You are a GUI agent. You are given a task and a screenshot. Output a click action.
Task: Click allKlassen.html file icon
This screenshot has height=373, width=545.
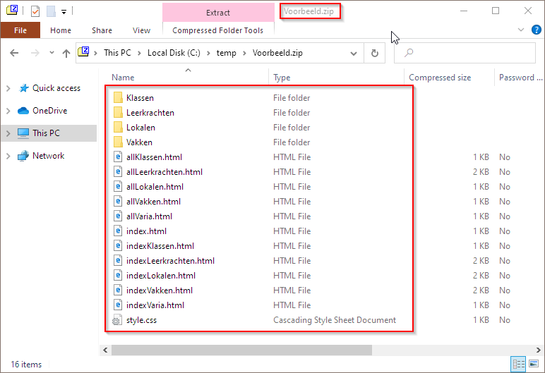(x=118, y=157)
